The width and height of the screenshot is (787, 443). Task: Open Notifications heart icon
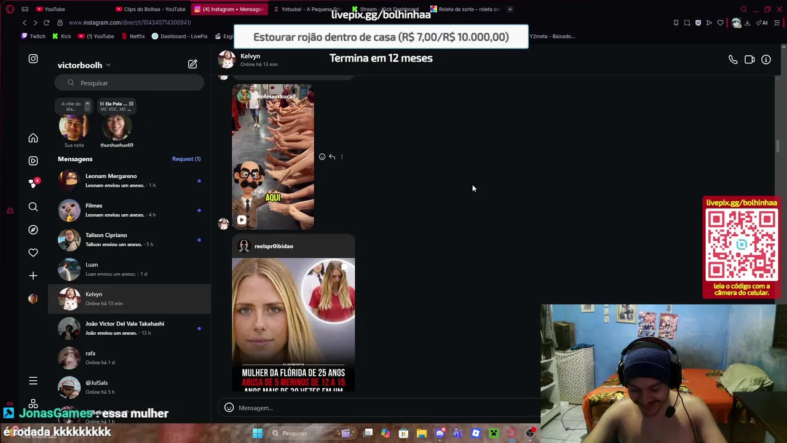click(x=33, y=252)
